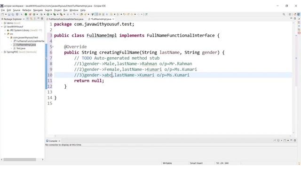
Task: Click the Package Explorer view menu icon
Action: pos(35,19)
